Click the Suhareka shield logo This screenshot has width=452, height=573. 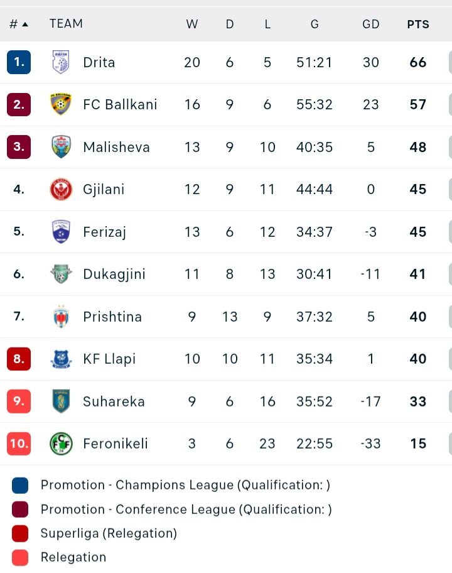tap(61, 401)
